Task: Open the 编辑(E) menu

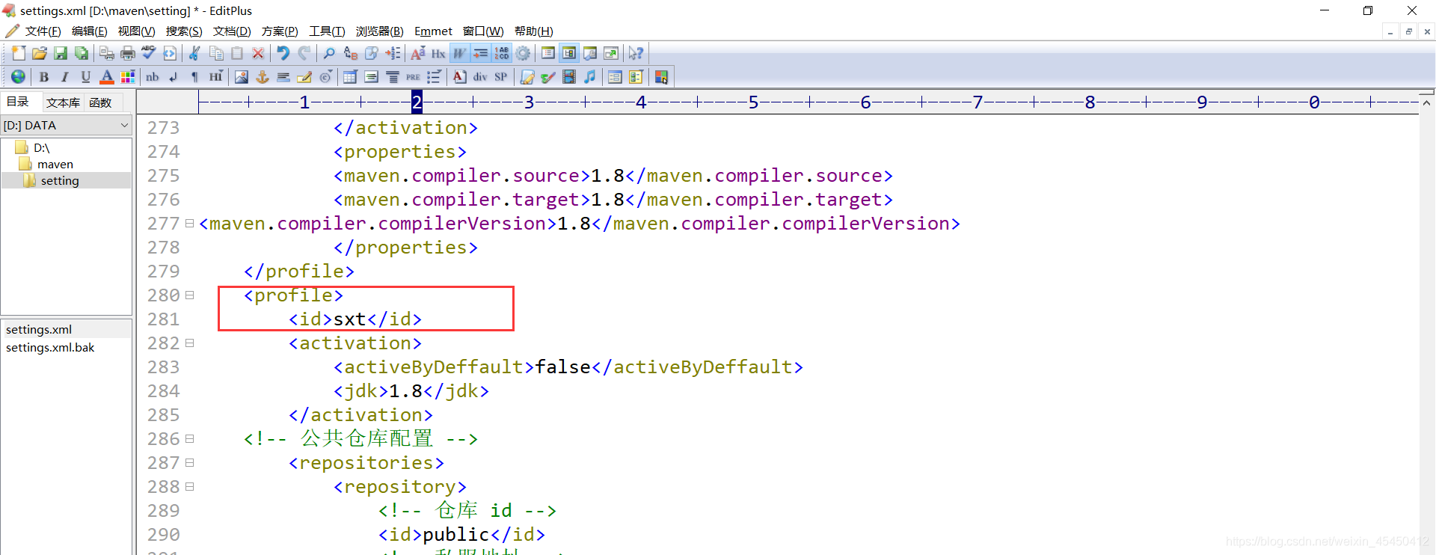Action: 89,31
